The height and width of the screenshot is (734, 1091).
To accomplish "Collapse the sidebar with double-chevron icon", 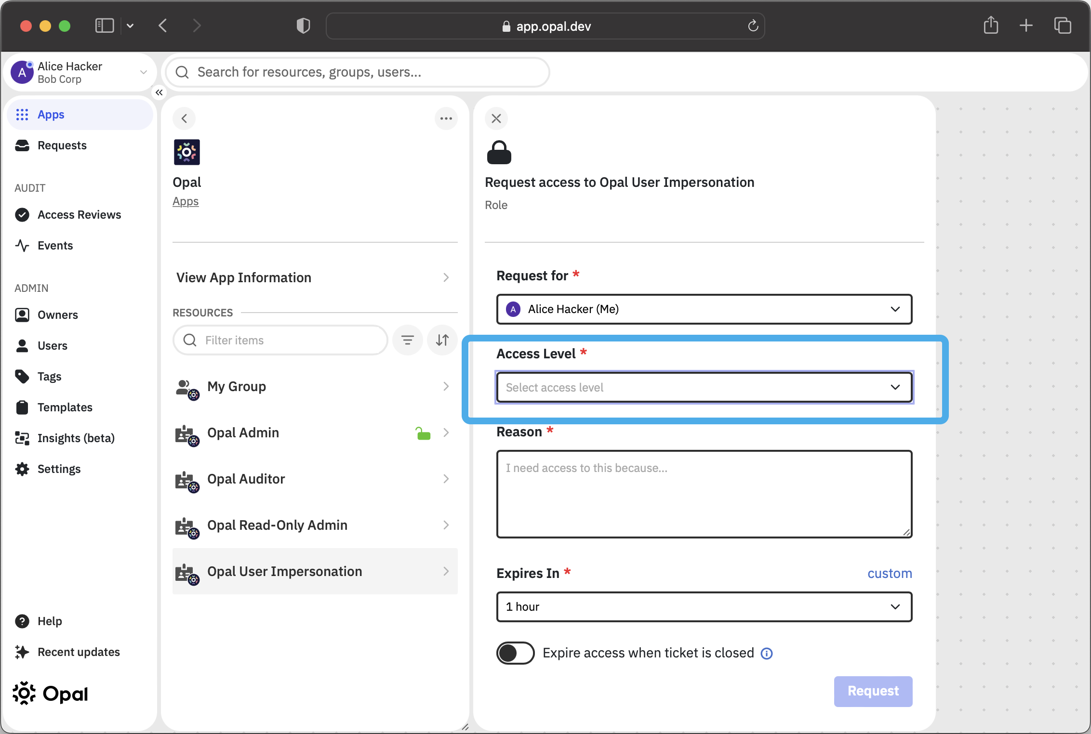I will 159,92.
